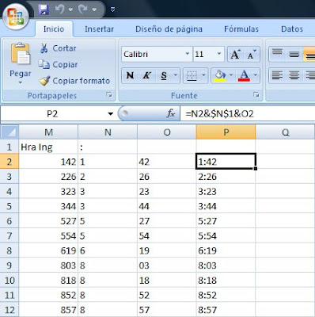
Task: Center text horizontally
Action: [x=294, y=75]
